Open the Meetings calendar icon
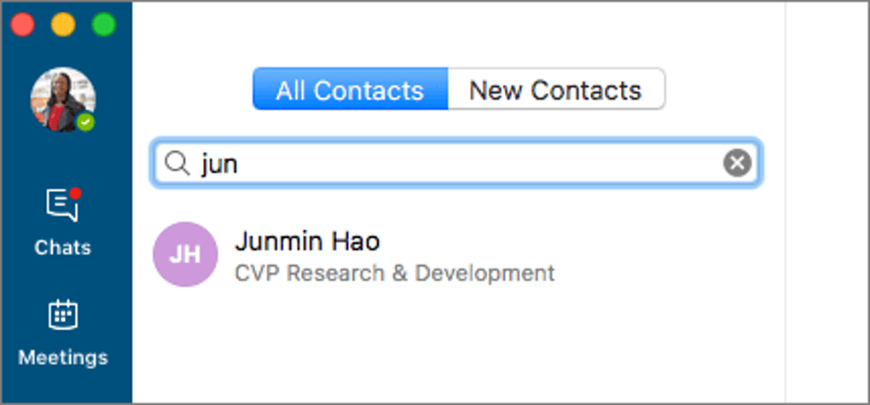 [63, 315]
